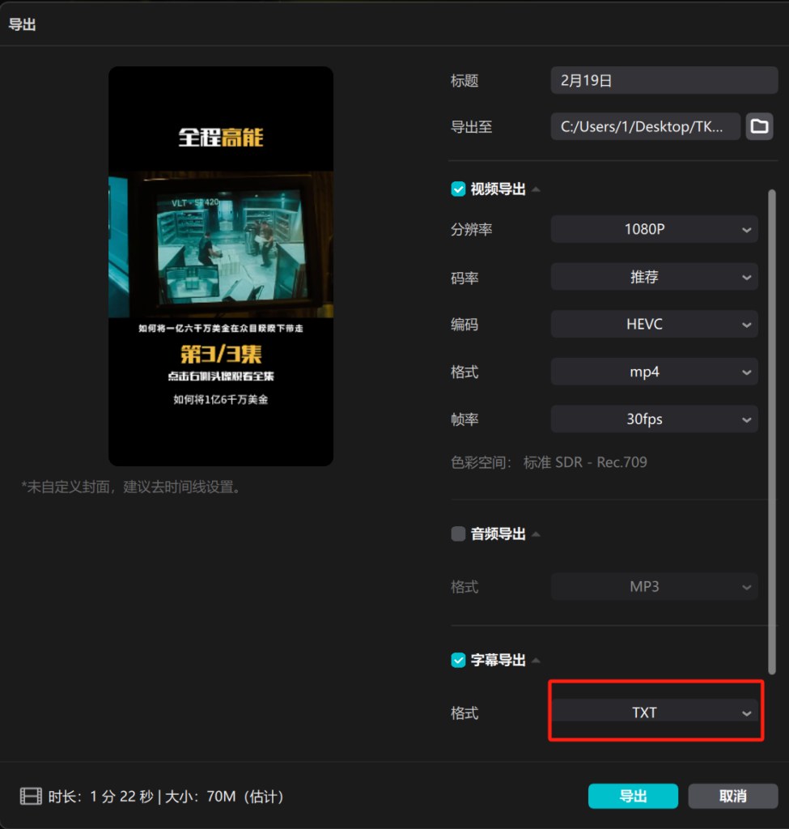Collapse the 音频导出 section arrow
The width and height of the screenshot is (789, 829).
click(536, 534)
